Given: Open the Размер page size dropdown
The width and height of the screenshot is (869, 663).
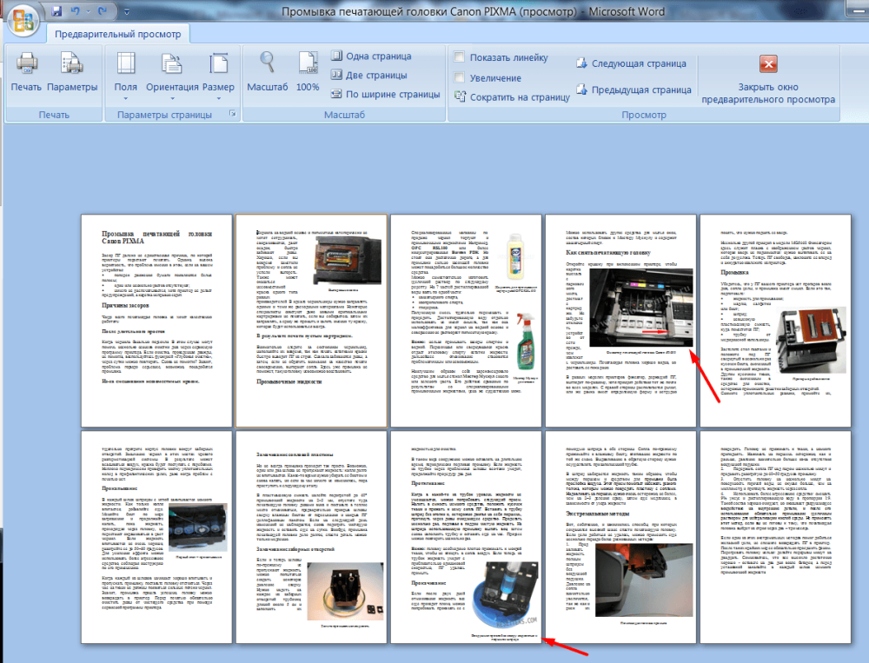Looking at the screenshot, I should 218,75.
